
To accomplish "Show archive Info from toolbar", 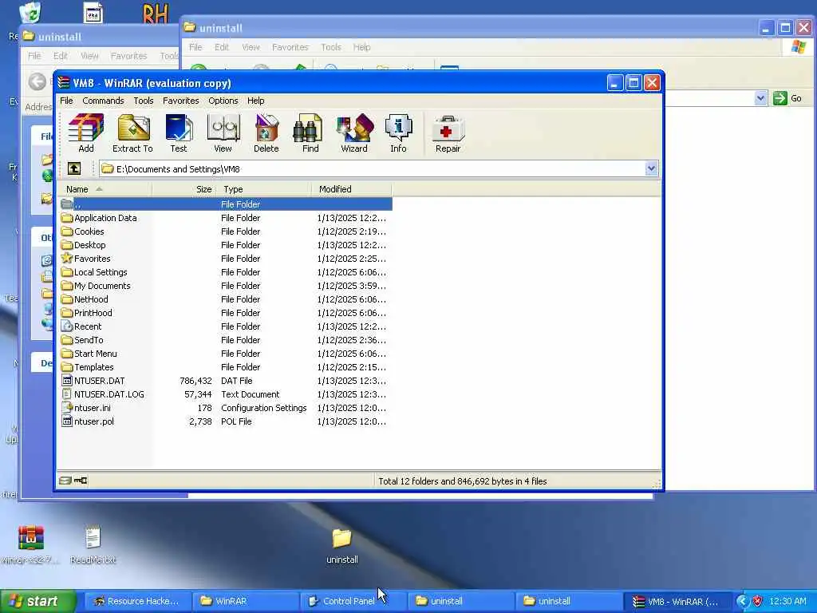I will tap(399, 133).
